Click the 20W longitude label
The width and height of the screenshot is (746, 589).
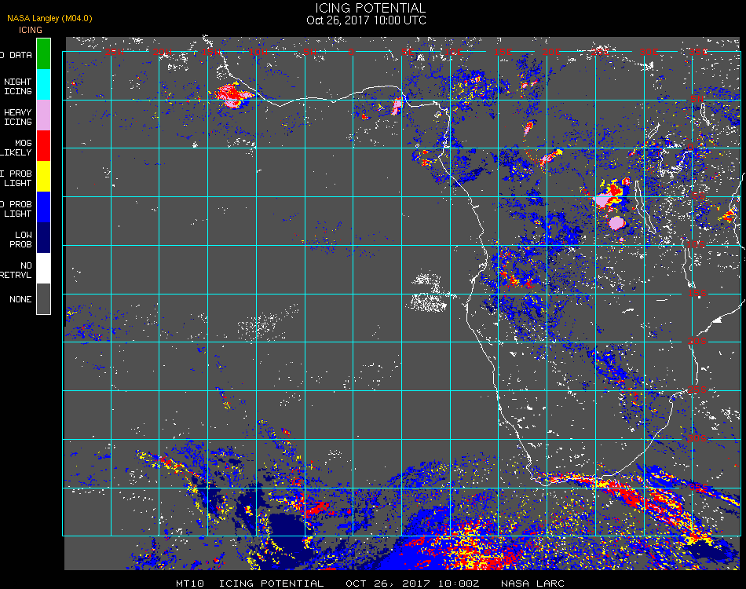coord(163,52)
